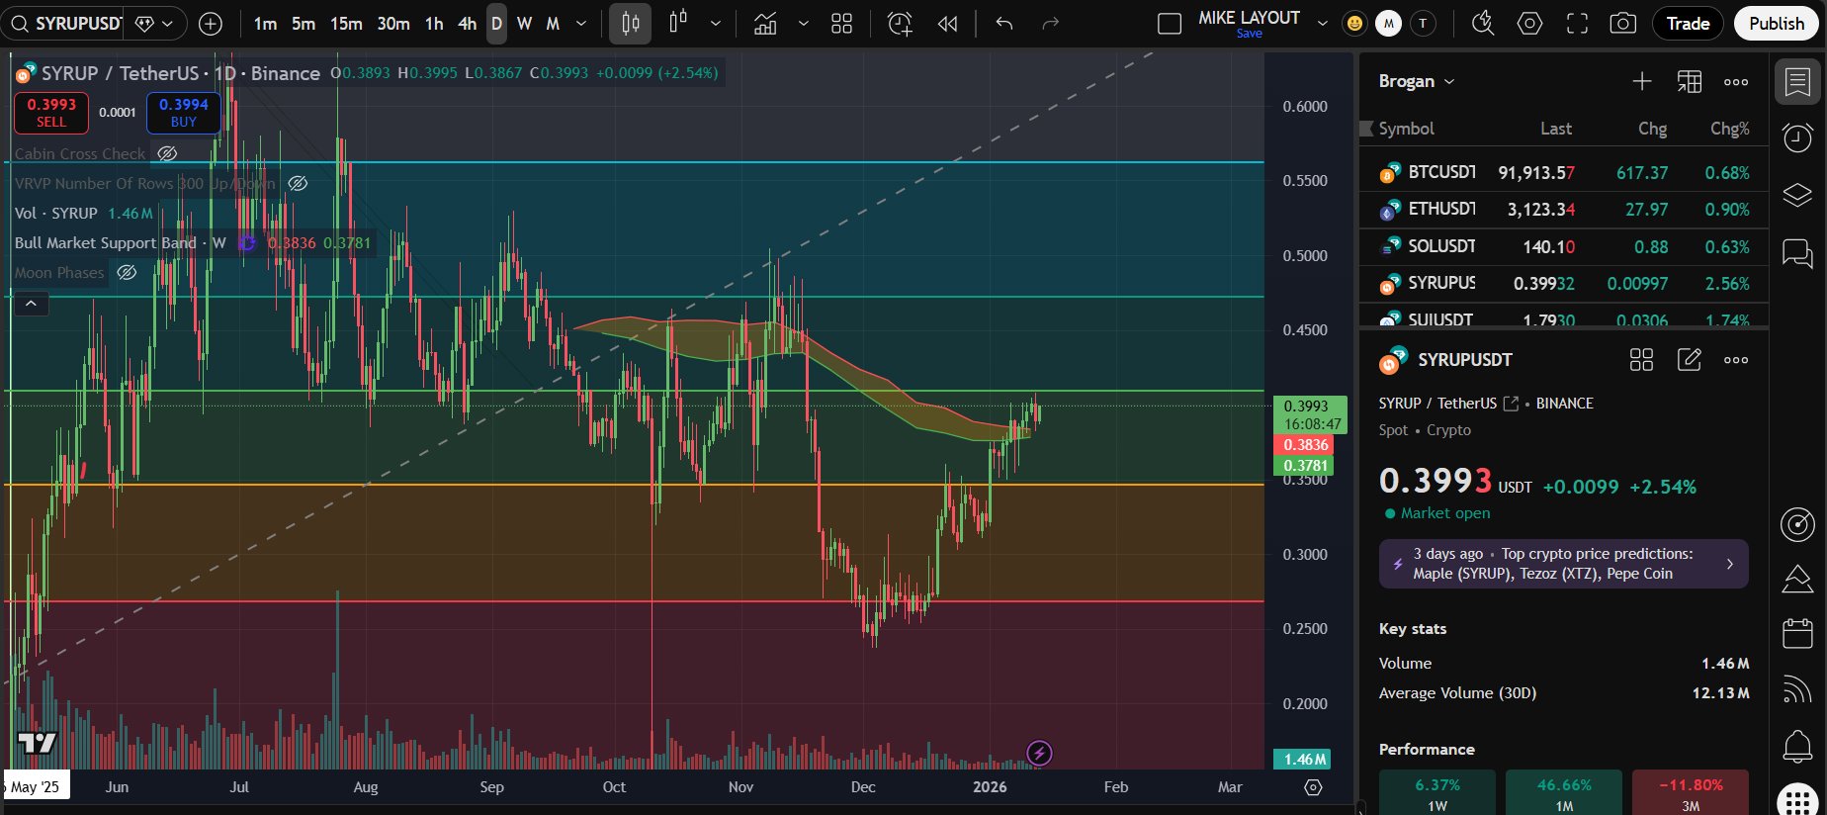Screen dimensions: 1827x815
Task: Create an alert with the alarm-clock plus icon
Action: point(900,24)
